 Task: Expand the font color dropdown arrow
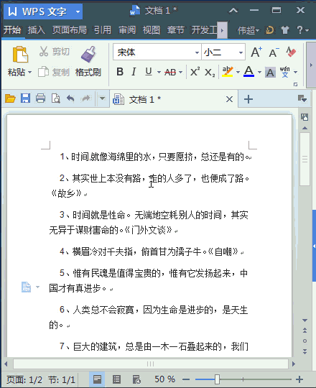259,73
